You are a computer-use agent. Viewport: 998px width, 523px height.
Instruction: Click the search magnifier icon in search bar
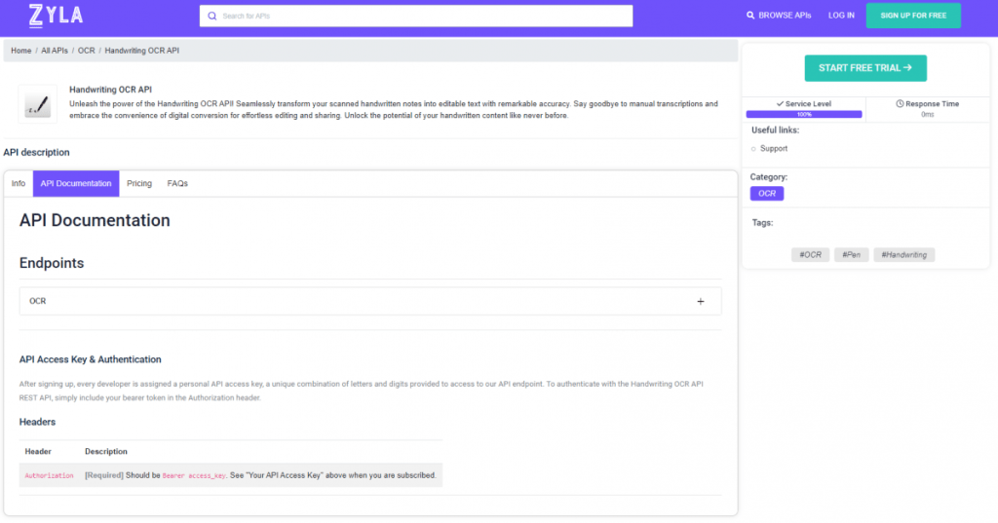211,16
